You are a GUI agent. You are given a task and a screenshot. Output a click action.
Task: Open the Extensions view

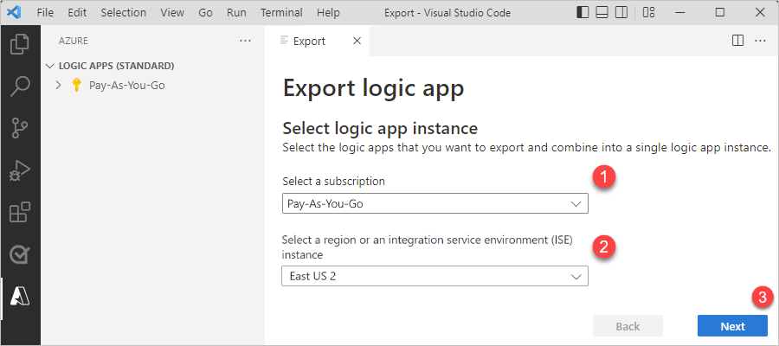point(20,213)
